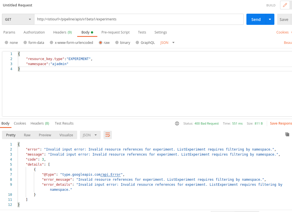Image resolution: width=292 pixels, height=212 pixels.
Task: Expand the Send button dropdown arrow
Action: (x=270, y=19)
